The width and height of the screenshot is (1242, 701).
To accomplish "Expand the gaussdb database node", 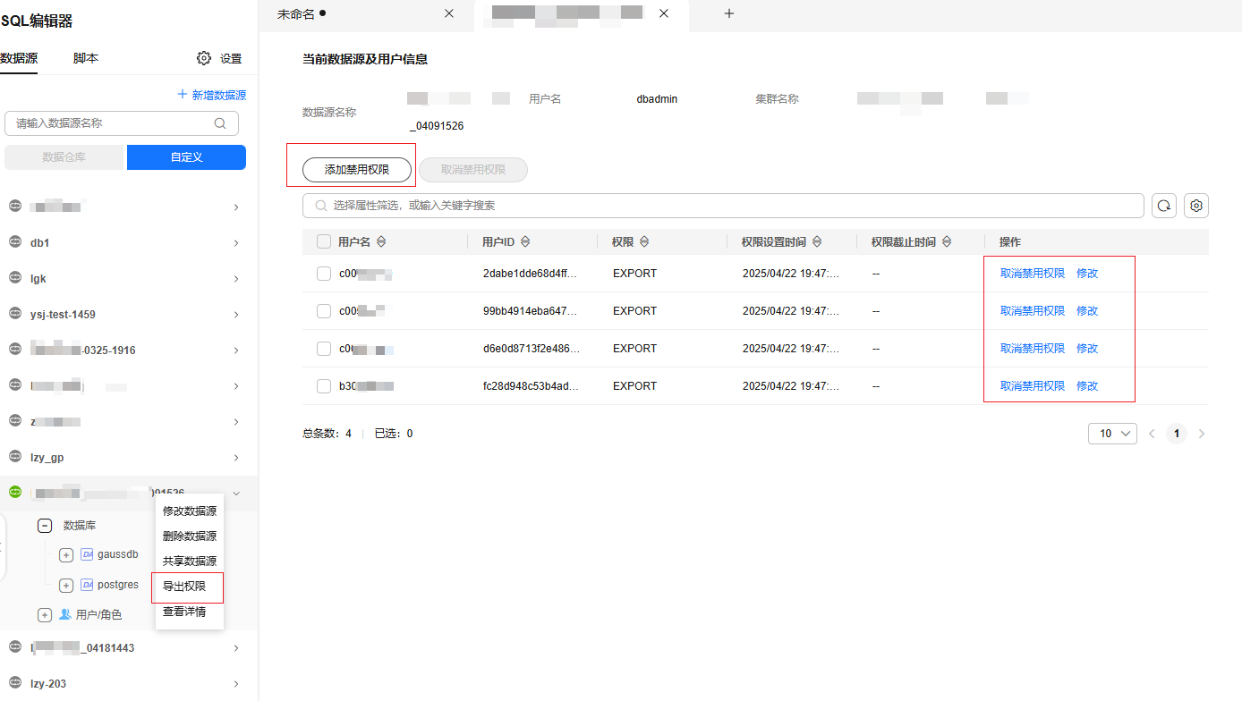I will pyautogui.click(x=66, y=555).
